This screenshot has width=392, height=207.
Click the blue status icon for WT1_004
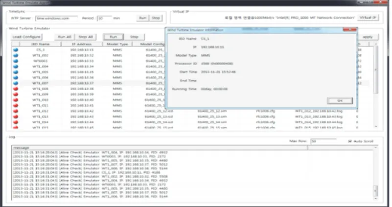[16, 67]
